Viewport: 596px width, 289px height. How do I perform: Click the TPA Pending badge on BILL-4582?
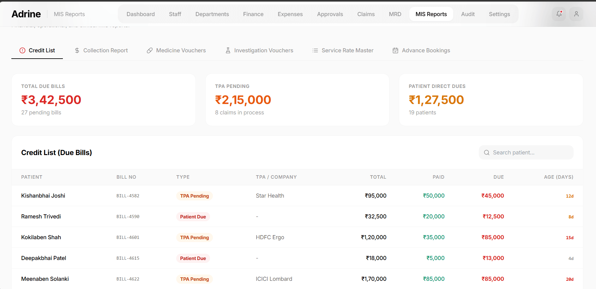194,196
